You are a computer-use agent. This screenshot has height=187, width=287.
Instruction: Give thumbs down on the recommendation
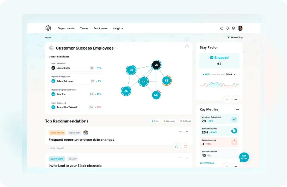pos(185,146)
